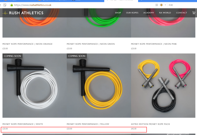Open the SHOP menu
The image size is (197, 135).
pos(118,13)
